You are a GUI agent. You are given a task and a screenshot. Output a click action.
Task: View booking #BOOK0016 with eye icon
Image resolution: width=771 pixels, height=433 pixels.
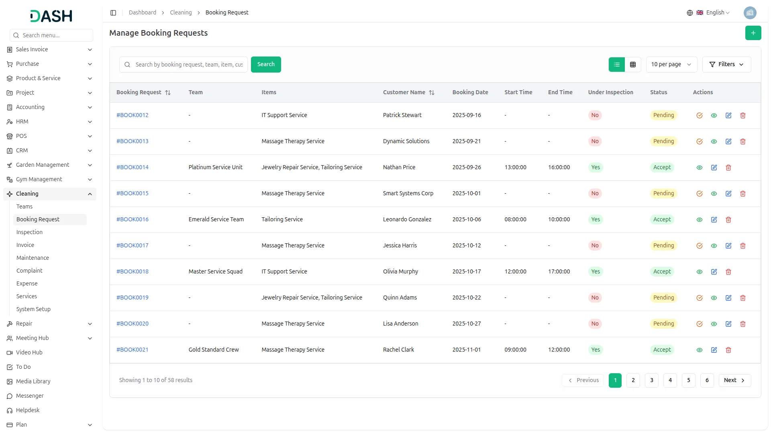tap(699, 220)
